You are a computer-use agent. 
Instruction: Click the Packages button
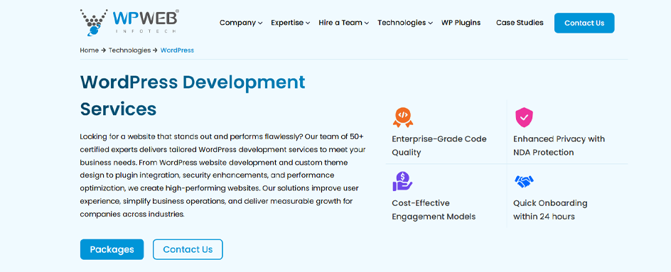(112, 249)
